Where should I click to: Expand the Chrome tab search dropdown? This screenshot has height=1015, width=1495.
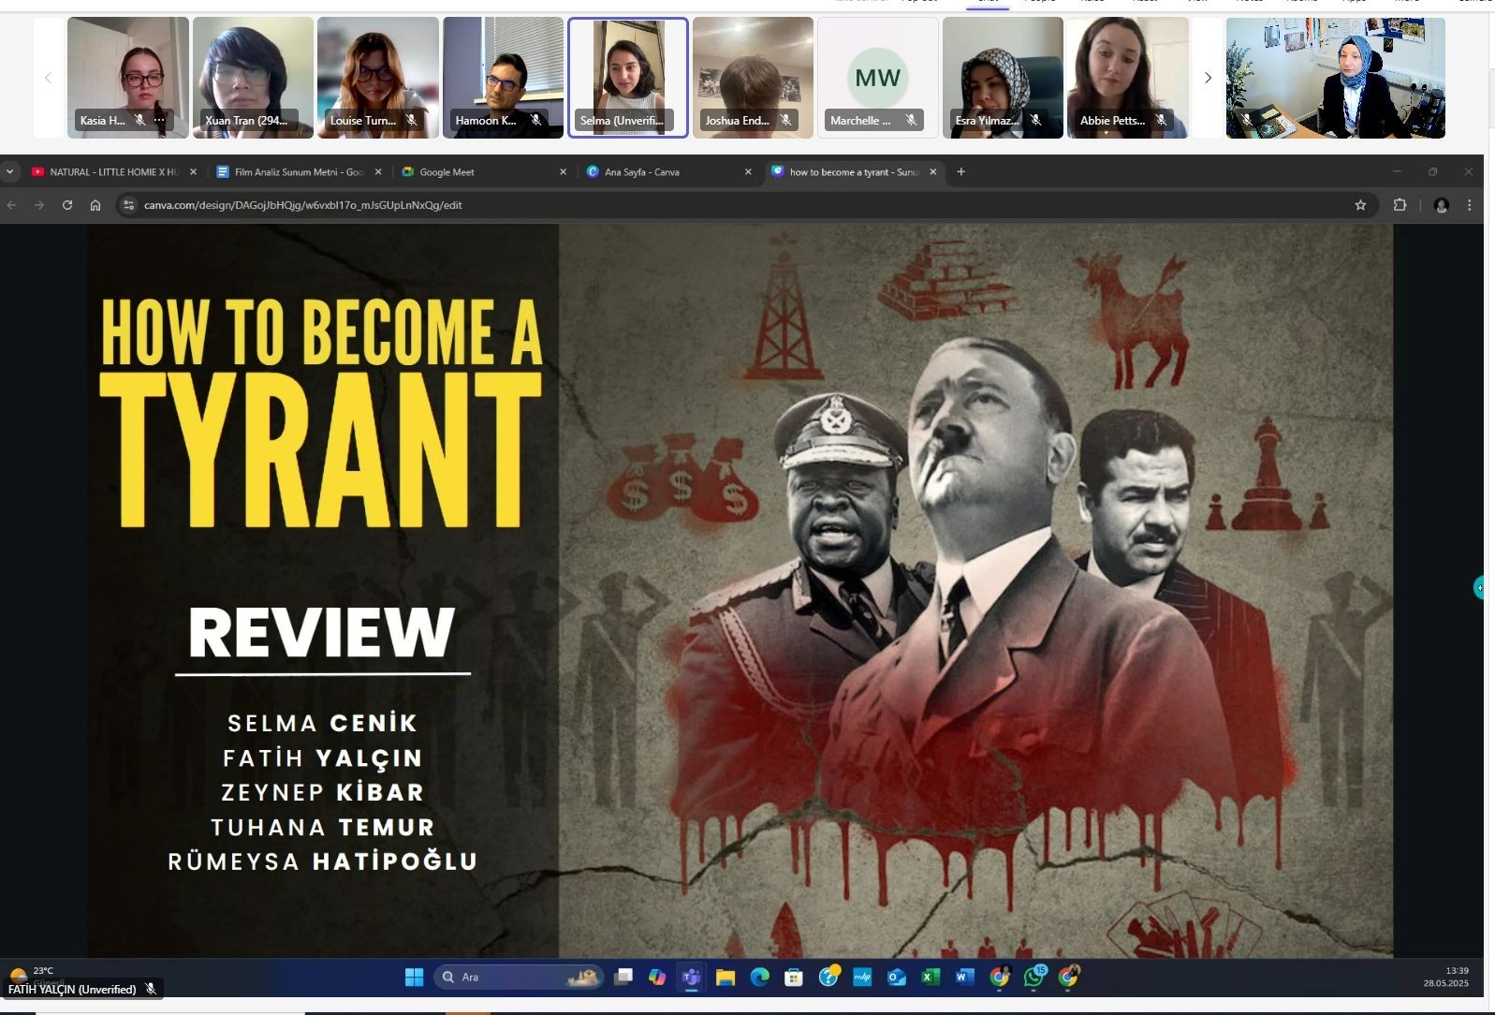tap(9, 171)
